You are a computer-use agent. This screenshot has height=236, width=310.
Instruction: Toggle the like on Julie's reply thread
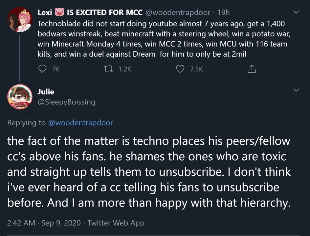pos(180,69)
